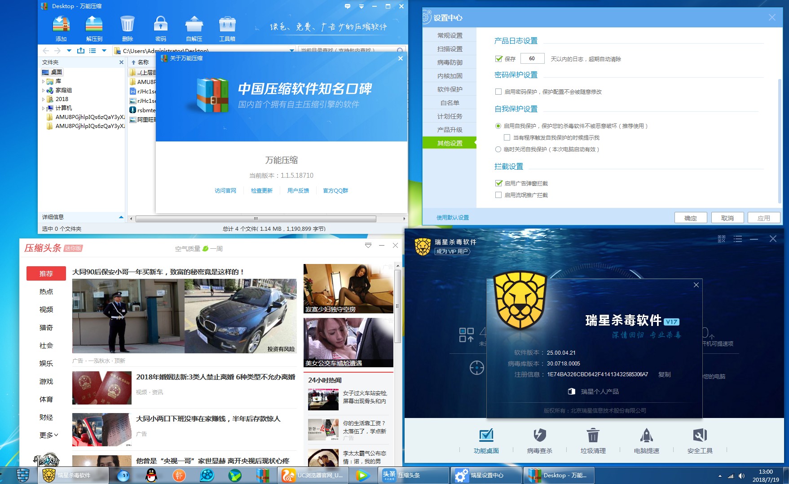This screenshot has width=789, height=484.
Task: Select 视频 category in 压缩头条
Action: point(46,309)
